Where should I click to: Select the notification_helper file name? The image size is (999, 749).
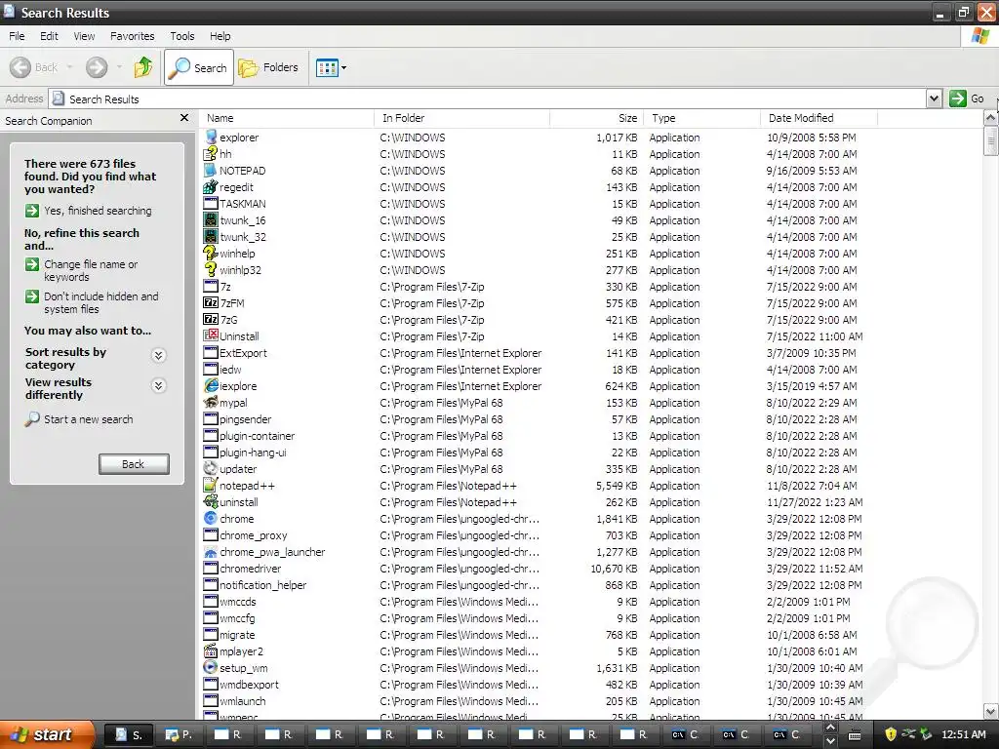click(263, 585)
